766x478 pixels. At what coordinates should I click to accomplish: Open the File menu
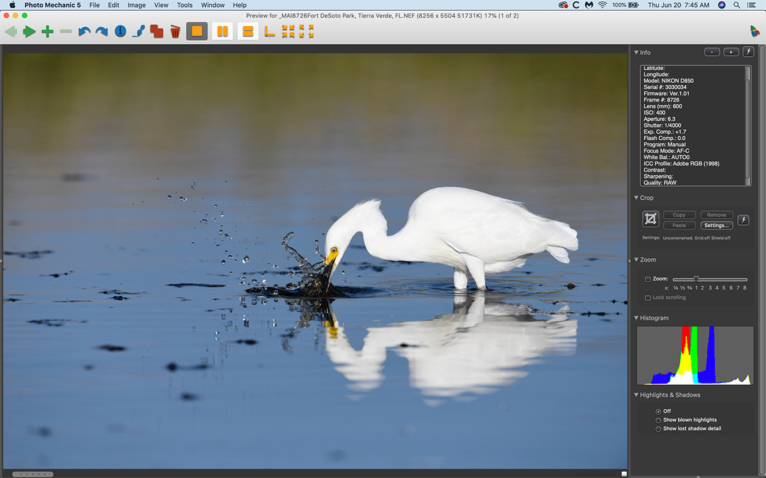pos(94,5)
